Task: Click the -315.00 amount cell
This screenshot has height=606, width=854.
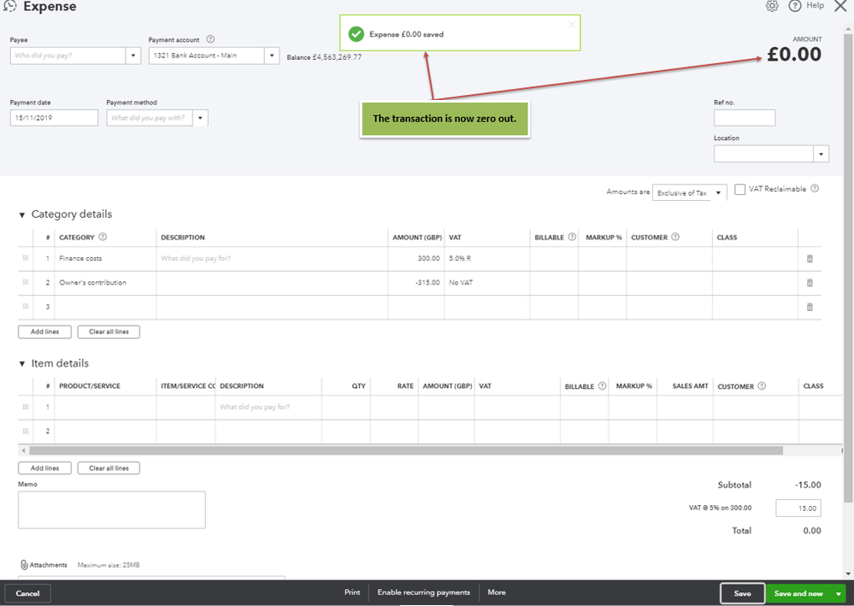Action: pos(416,283)
